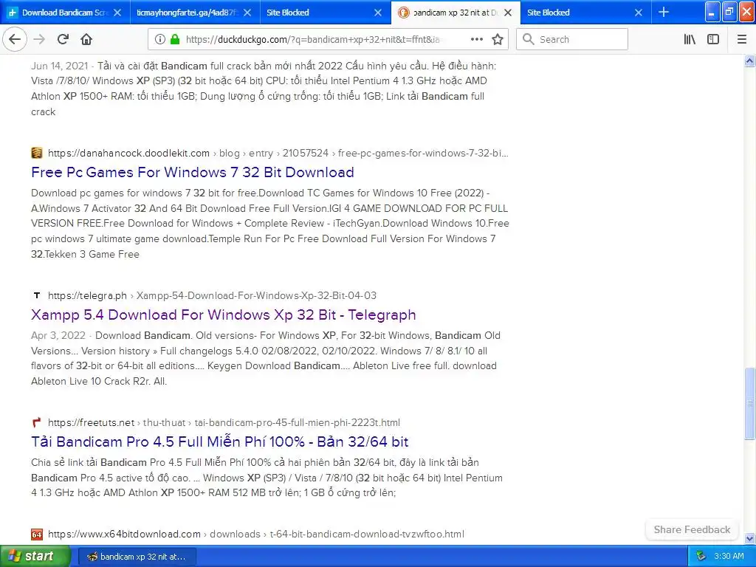The image size is (756, 567).
Task: Click the search magnifier icon
Action: 529,39
